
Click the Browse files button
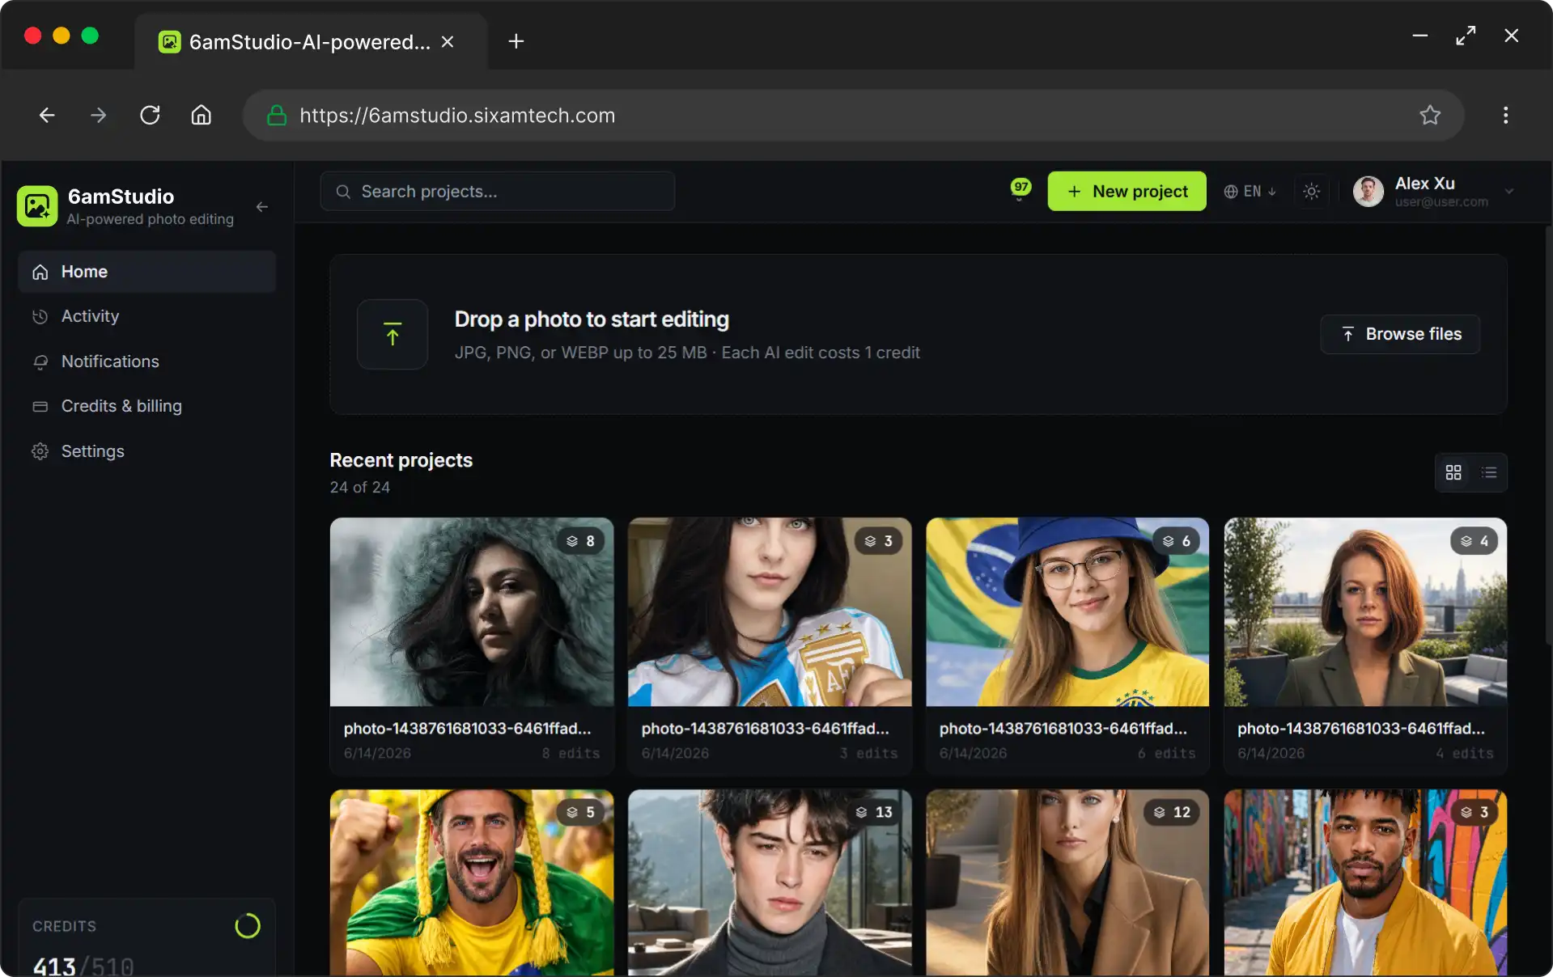coord(1400,334)
